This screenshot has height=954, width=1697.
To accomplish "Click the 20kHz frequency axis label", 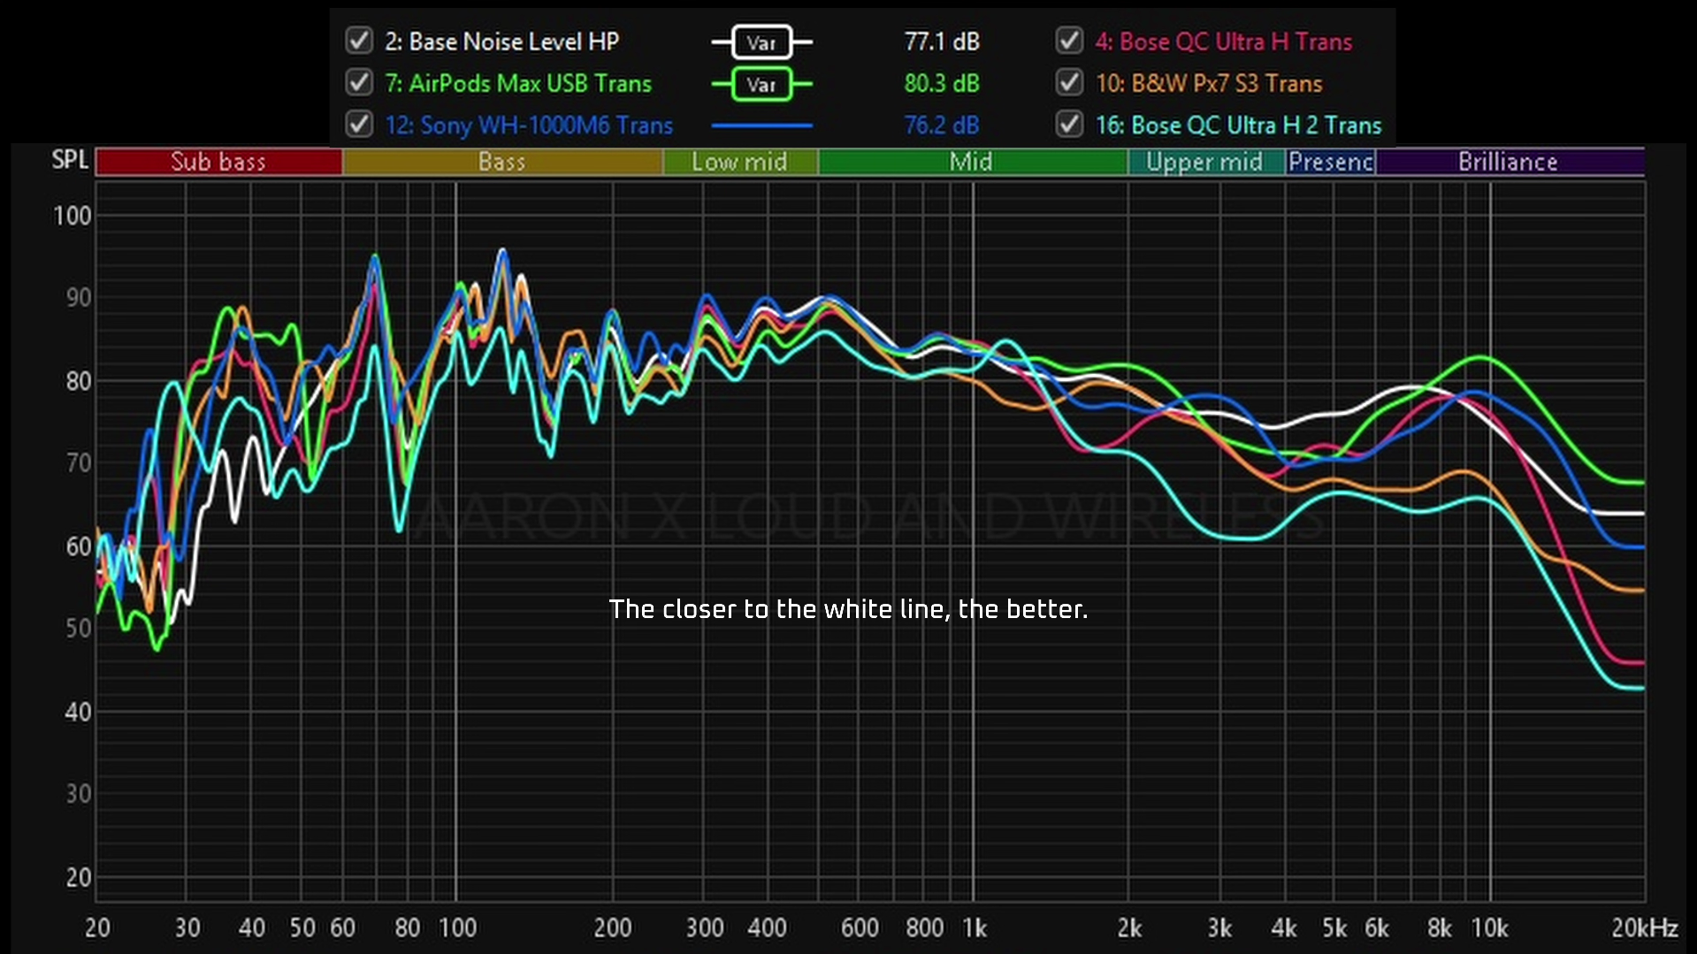I will [x=1644, y=928].
